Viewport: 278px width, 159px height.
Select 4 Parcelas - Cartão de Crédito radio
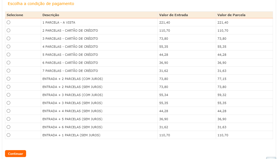click(9, 47)
